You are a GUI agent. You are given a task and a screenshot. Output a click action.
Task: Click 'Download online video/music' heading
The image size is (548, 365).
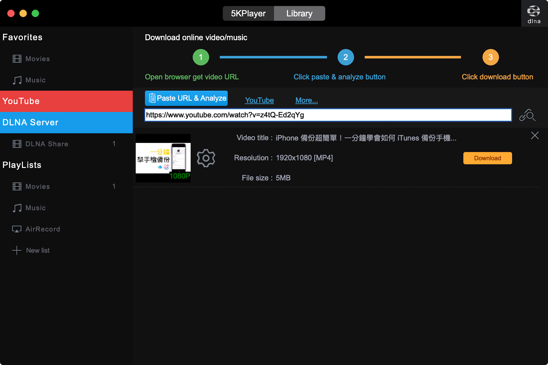196,38
